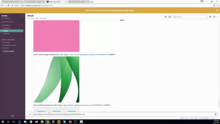Viewport: 220px width, 124px height.
Task: Open Windows Start menu
Action: 3,122
